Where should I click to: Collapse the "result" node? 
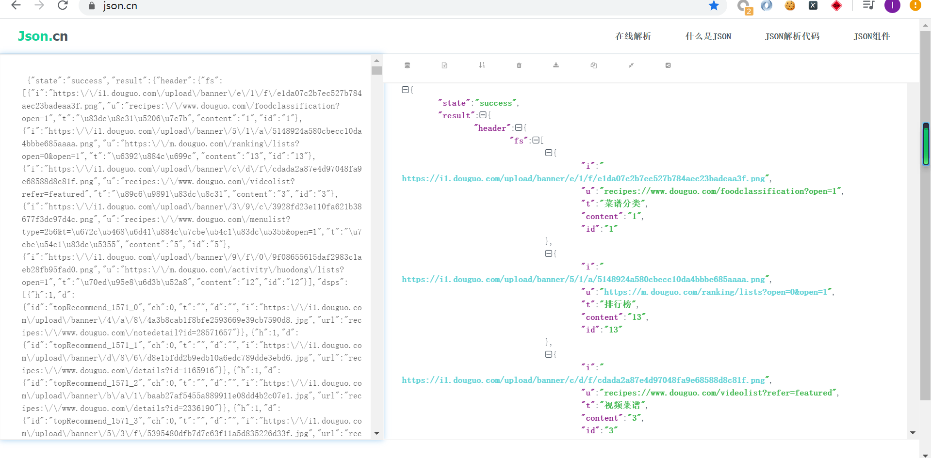[x=483, y=115]
